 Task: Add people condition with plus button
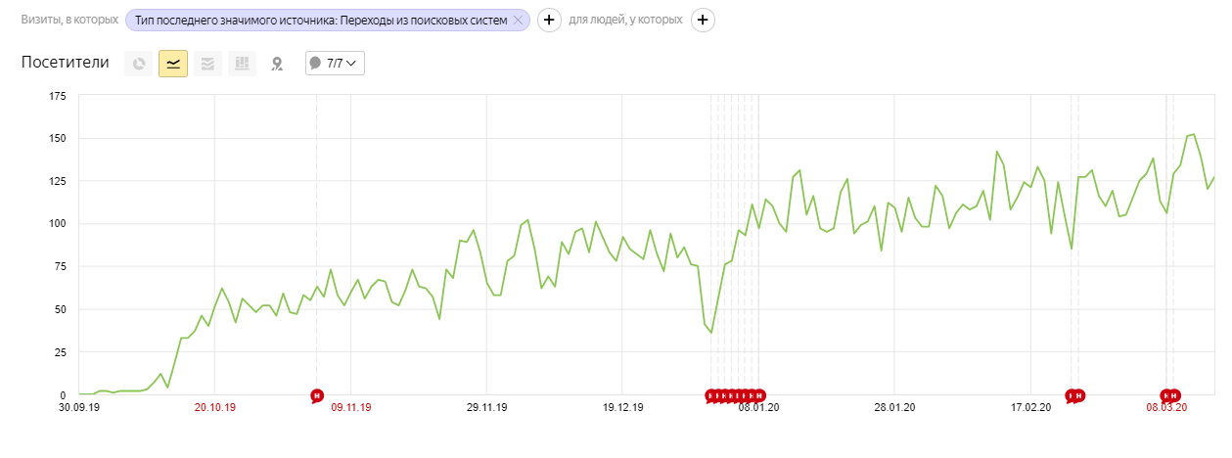[x=703, y=20]
